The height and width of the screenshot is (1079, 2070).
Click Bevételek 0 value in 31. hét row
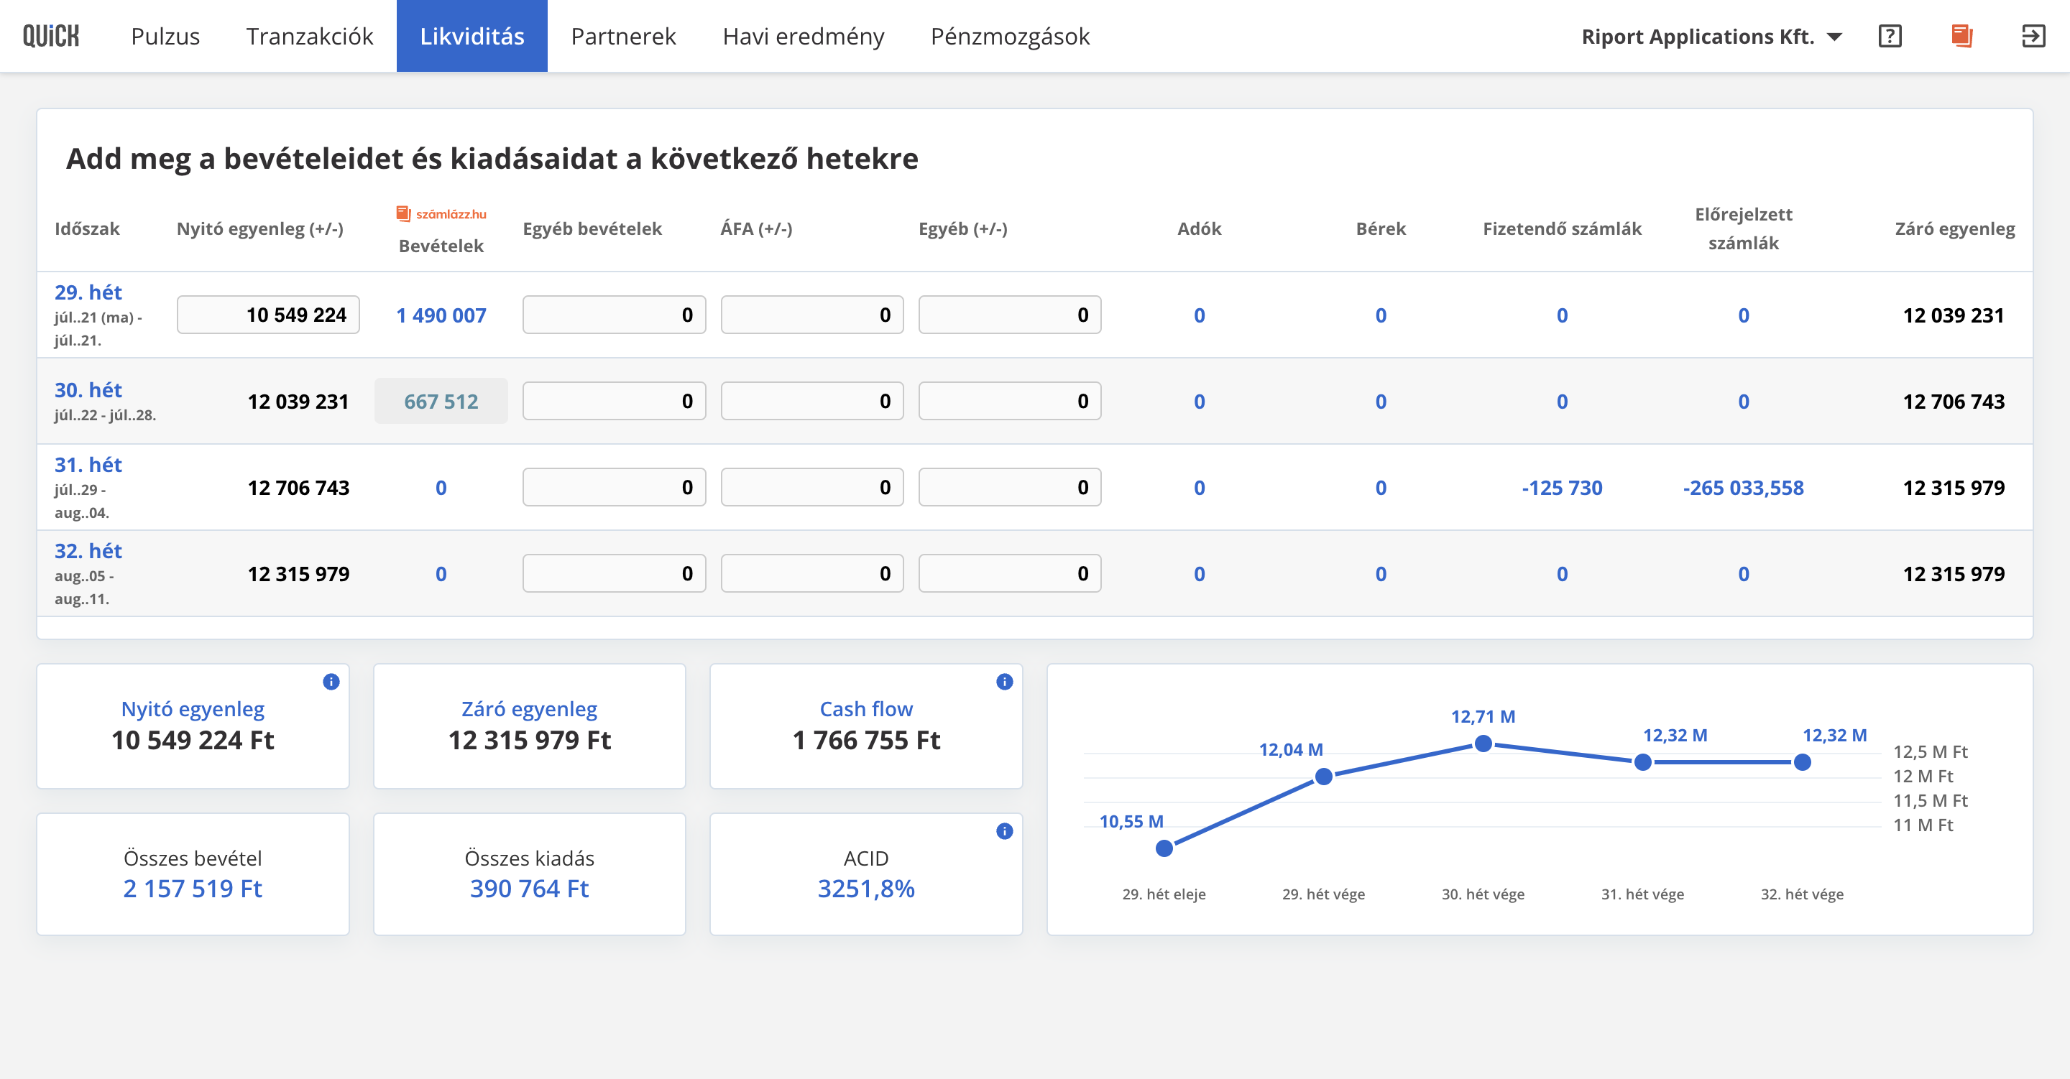click(x=441, y=488)
